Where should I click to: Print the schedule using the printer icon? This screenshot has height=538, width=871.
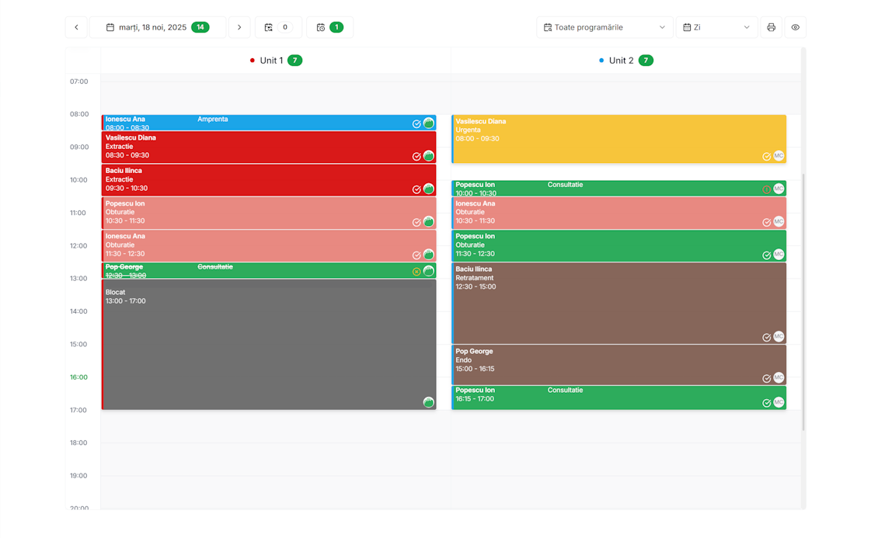coord(771,27)
